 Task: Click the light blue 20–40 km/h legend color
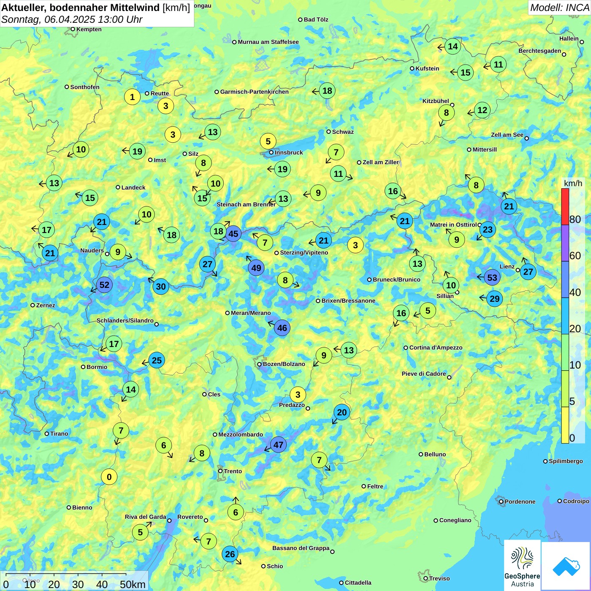click(x=565, y=316)
